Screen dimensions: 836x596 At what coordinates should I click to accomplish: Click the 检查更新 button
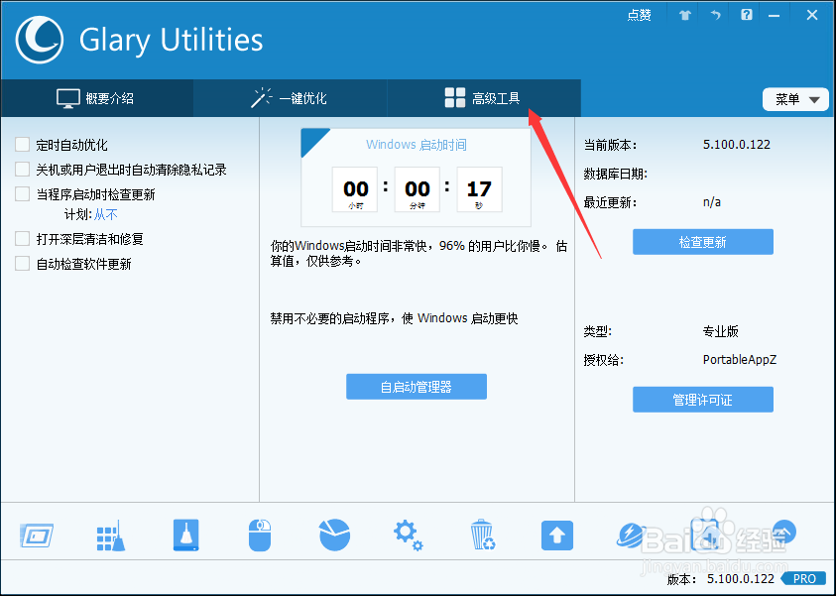click(702, 241)
